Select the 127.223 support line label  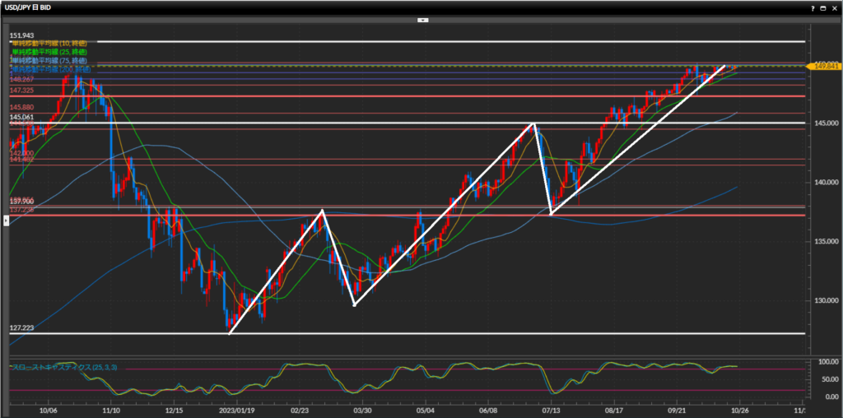[x=21, y=327]
